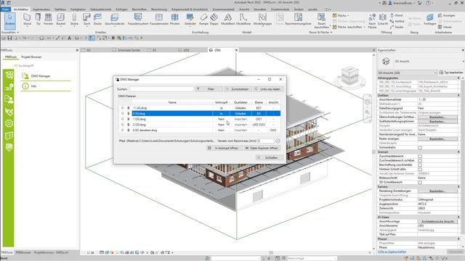This screenshot has height=261, width=465.
Task: Click the Links neu laden button
Action: 268,89
